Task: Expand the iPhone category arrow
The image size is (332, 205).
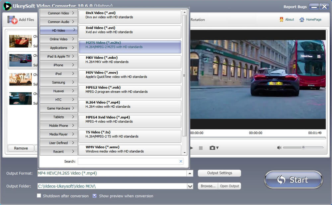Action: [73, 65]
